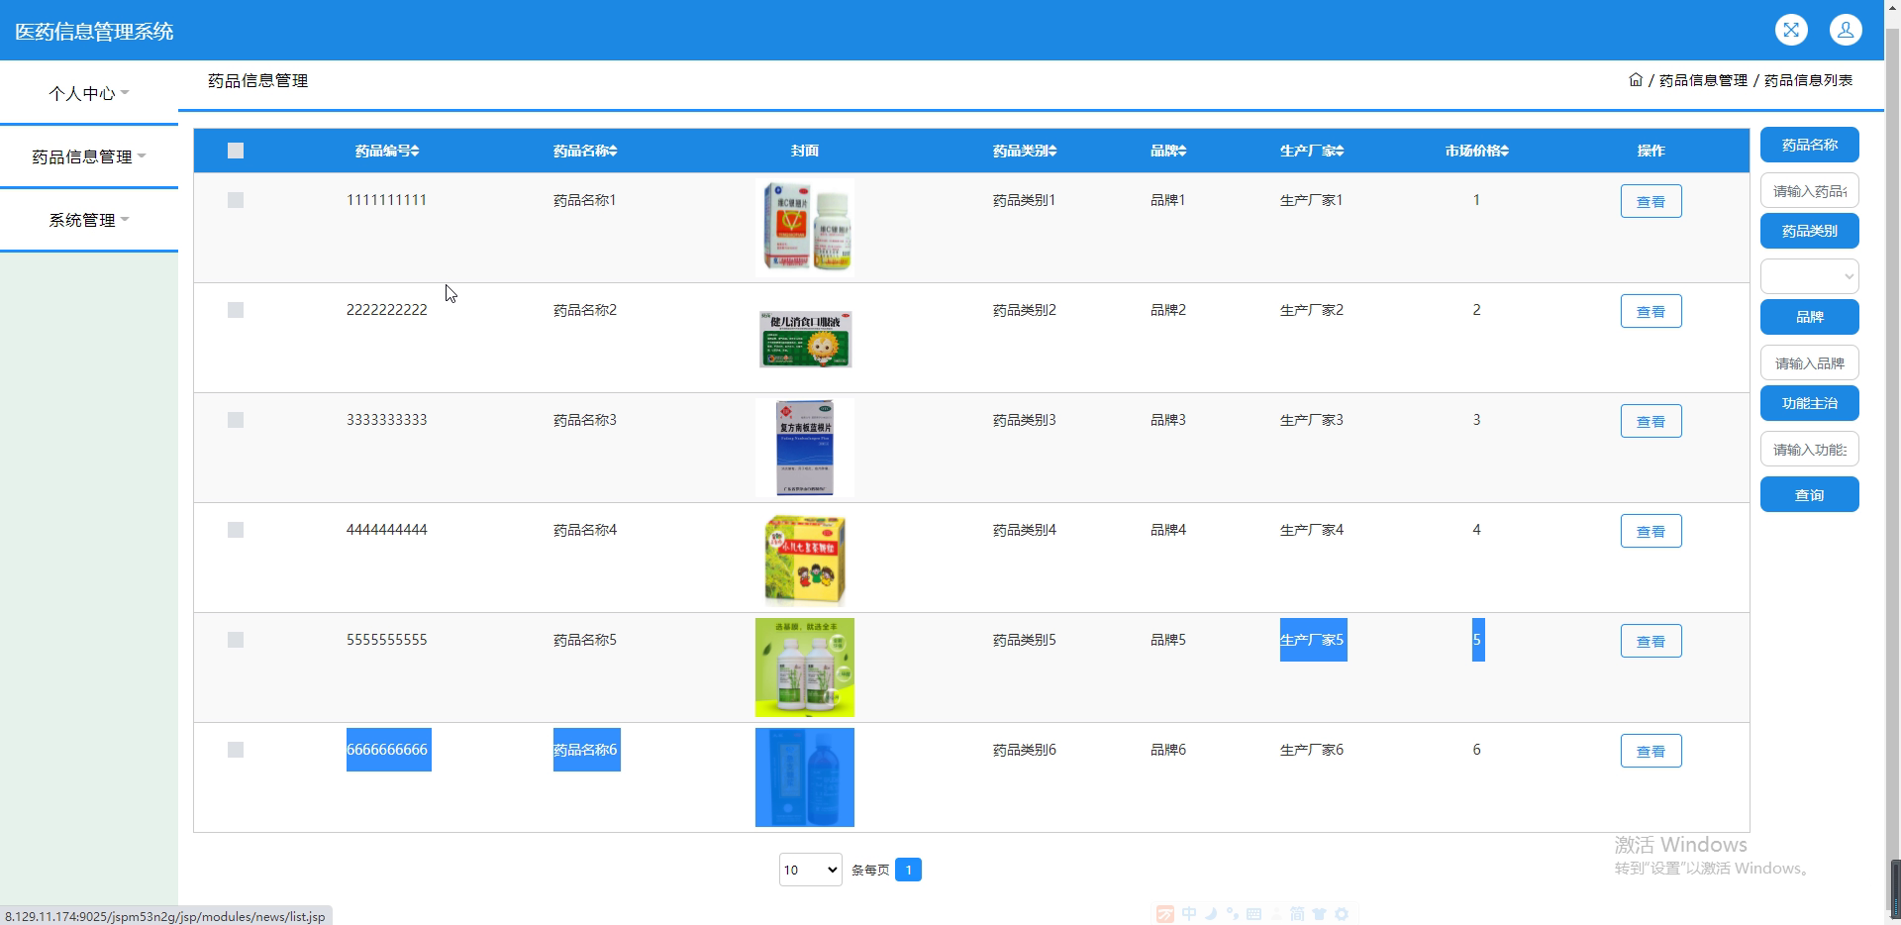
Task: Toggle the select-all checkbox in table header
Action: tap(236, 151)
